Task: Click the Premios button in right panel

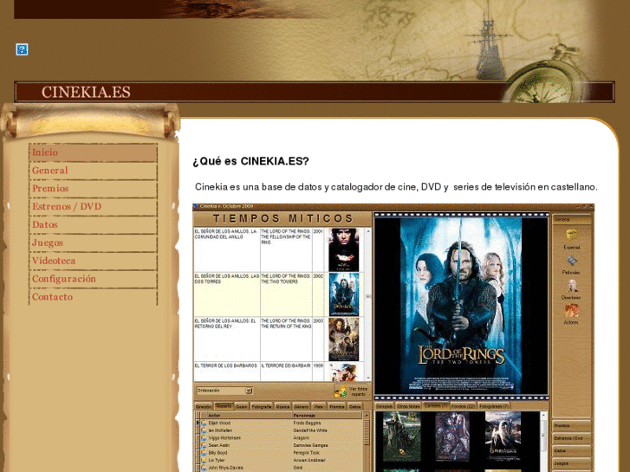Action: 571,425
